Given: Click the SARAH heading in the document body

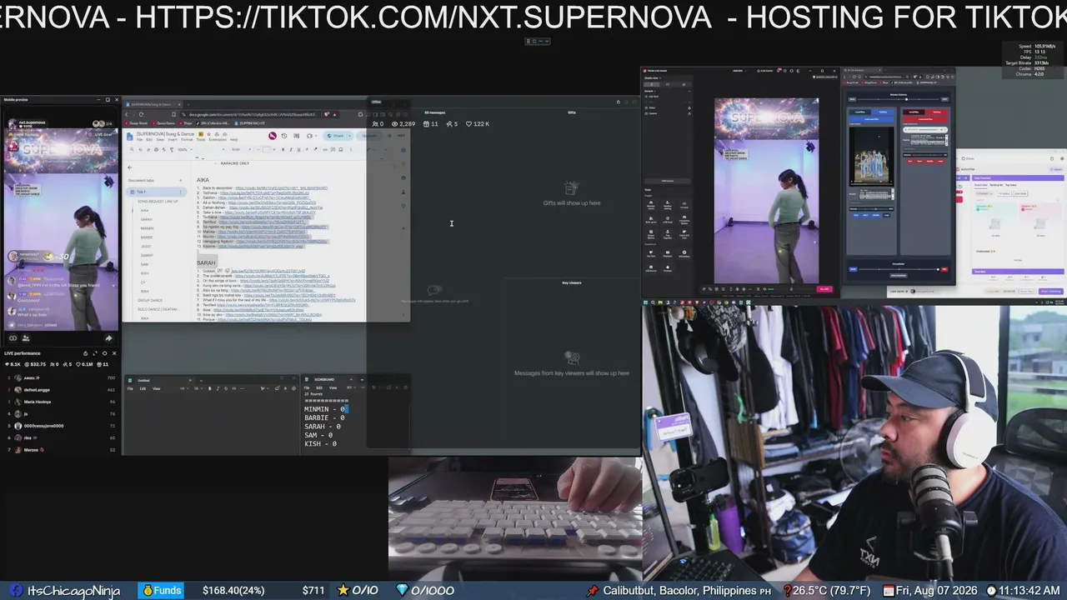Looking at the screenshot, I should point(206,262).
